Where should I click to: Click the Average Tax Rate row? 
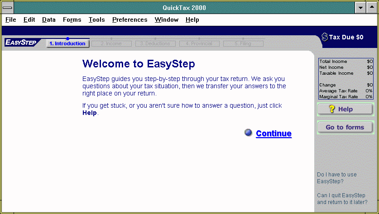click(346, 90)
